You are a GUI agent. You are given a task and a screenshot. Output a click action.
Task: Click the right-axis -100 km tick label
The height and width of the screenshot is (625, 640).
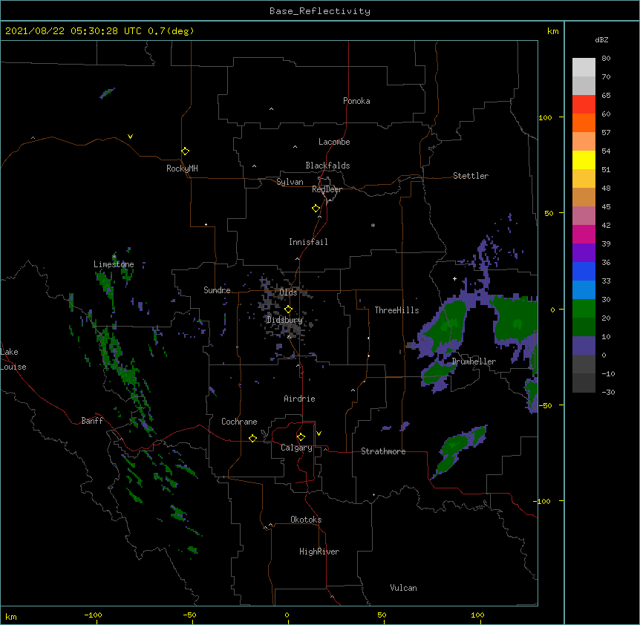(x=543, y=501)
